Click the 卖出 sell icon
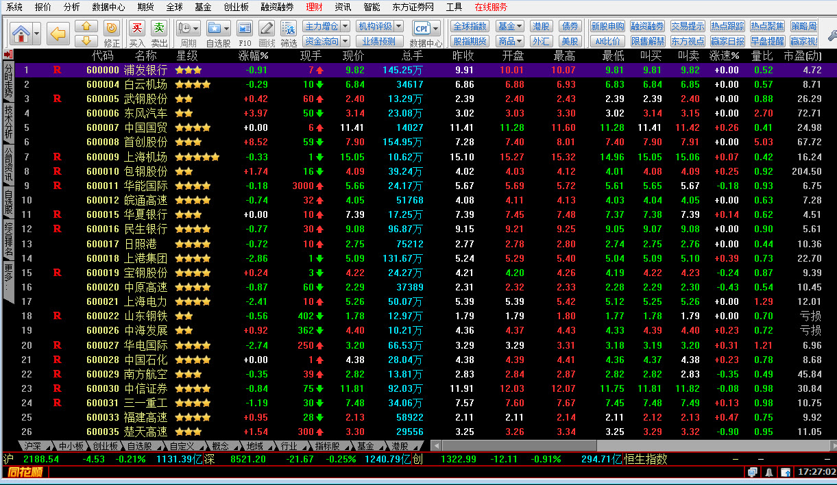This screenshot has height=485, width=837. tap(159, 28)
